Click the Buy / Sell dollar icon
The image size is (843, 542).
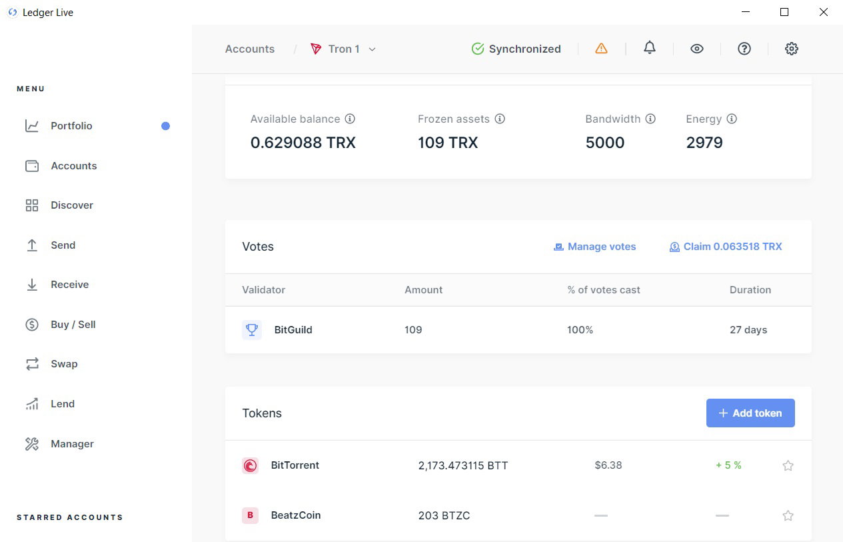tap(32, 325)
